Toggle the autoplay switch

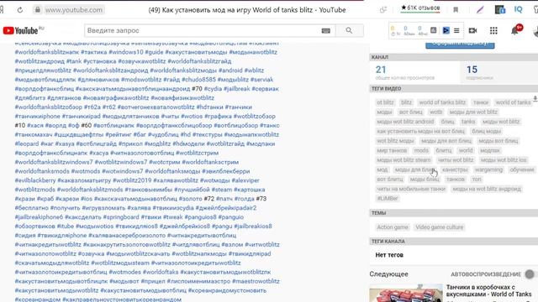(530, 274)
